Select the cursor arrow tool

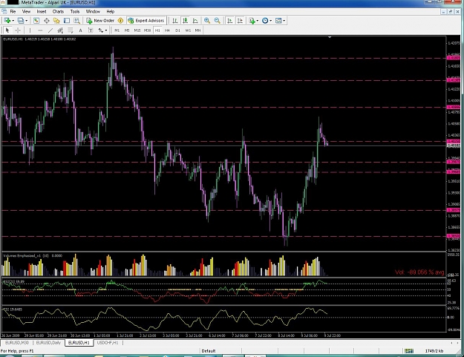[7, 30]
